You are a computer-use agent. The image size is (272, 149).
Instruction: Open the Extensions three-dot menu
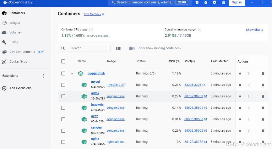click(x=44, y=76)
